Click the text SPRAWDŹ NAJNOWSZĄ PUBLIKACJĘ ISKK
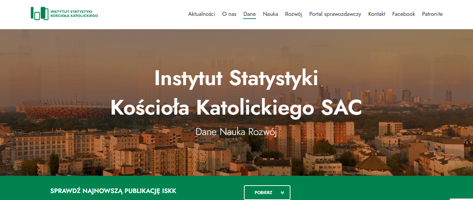This screenshot has height=200, width=473. click(113, 191)
